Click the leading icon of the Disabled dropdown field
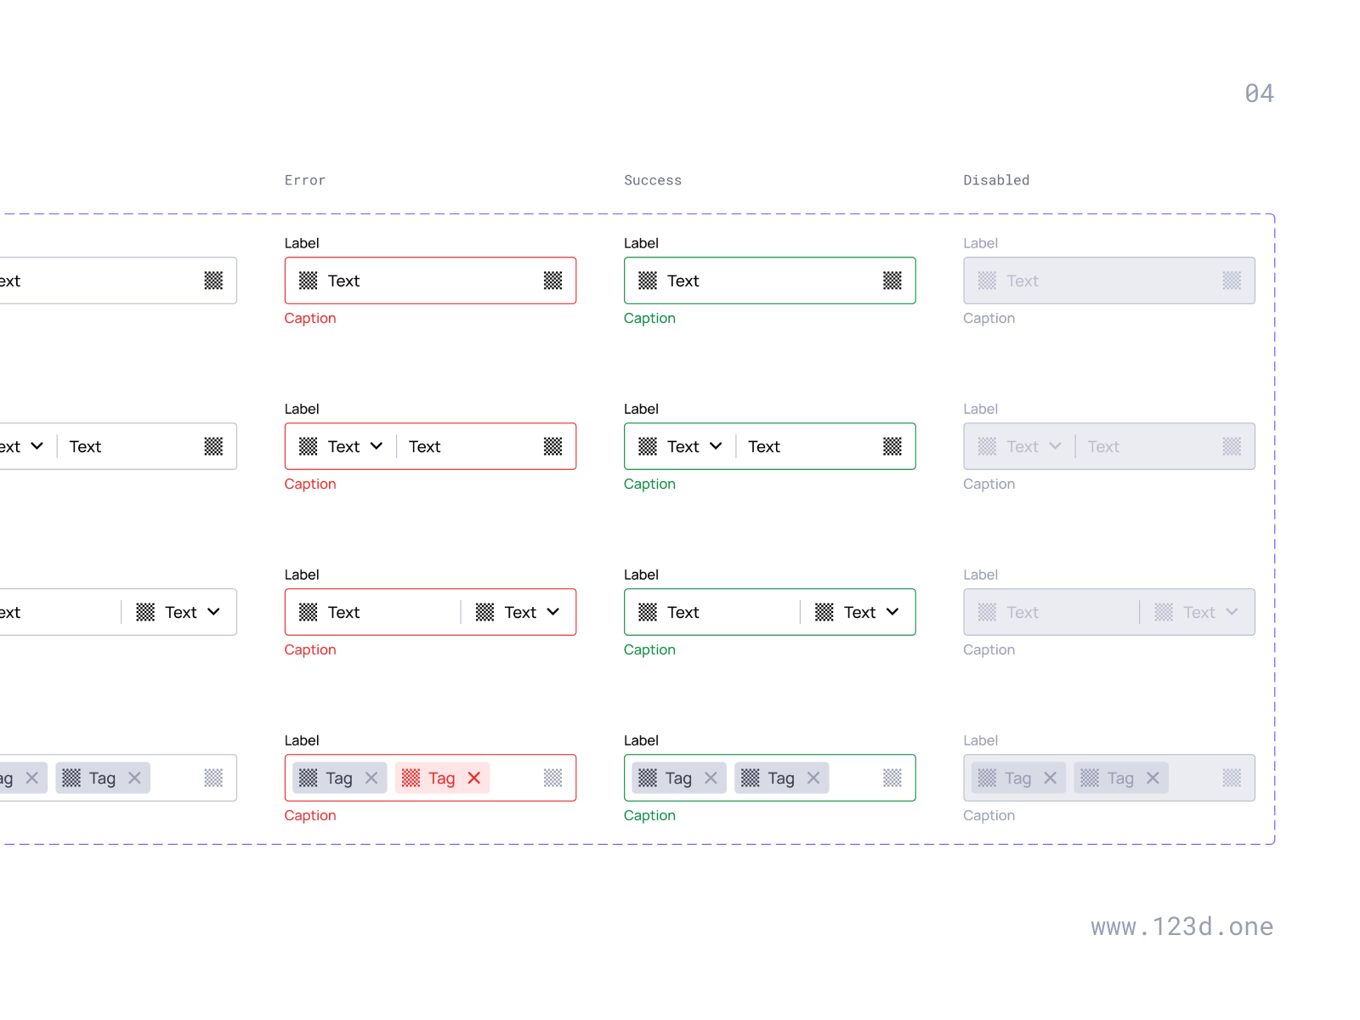Screen dimensions: 1360x1020 (x=987, y=446)
